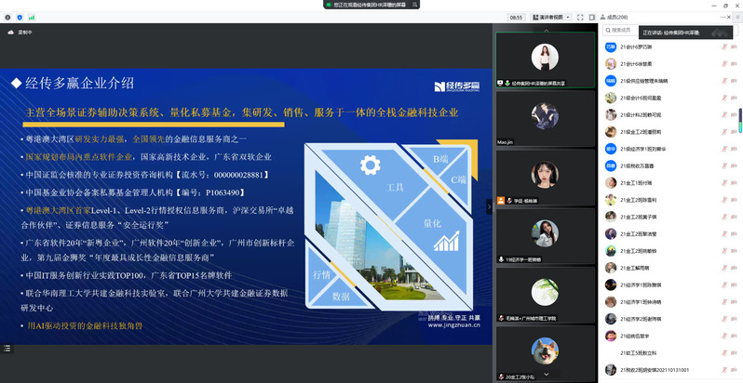Open the meeting info icon
743x383 pixels.
[x=7, y=18]
